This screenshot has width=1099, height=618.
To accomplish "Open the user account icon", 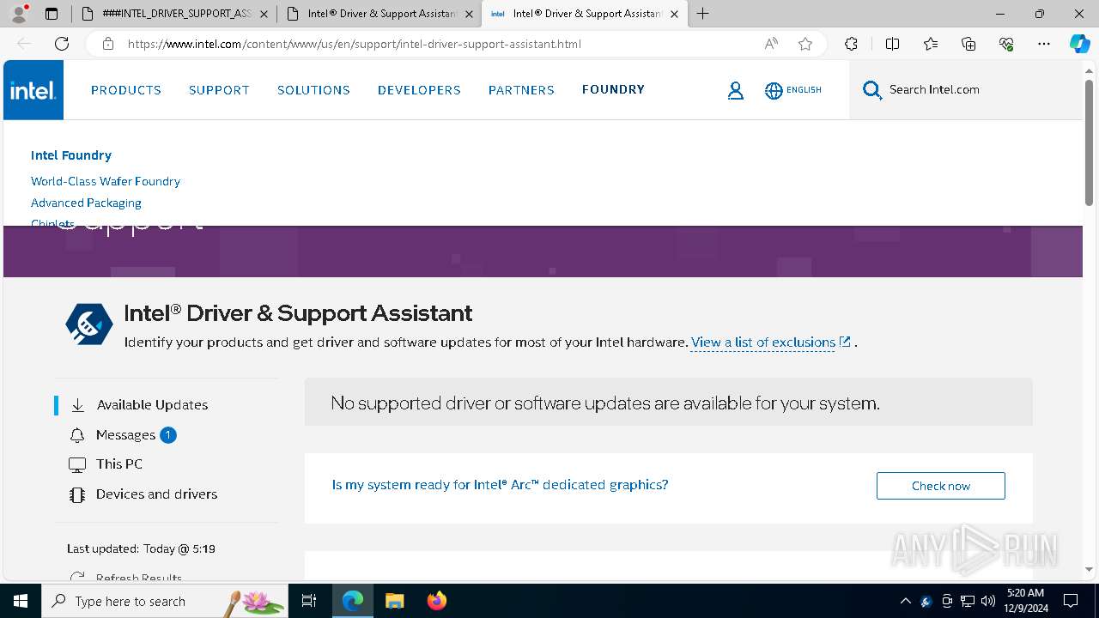I will tap(736, 90).
